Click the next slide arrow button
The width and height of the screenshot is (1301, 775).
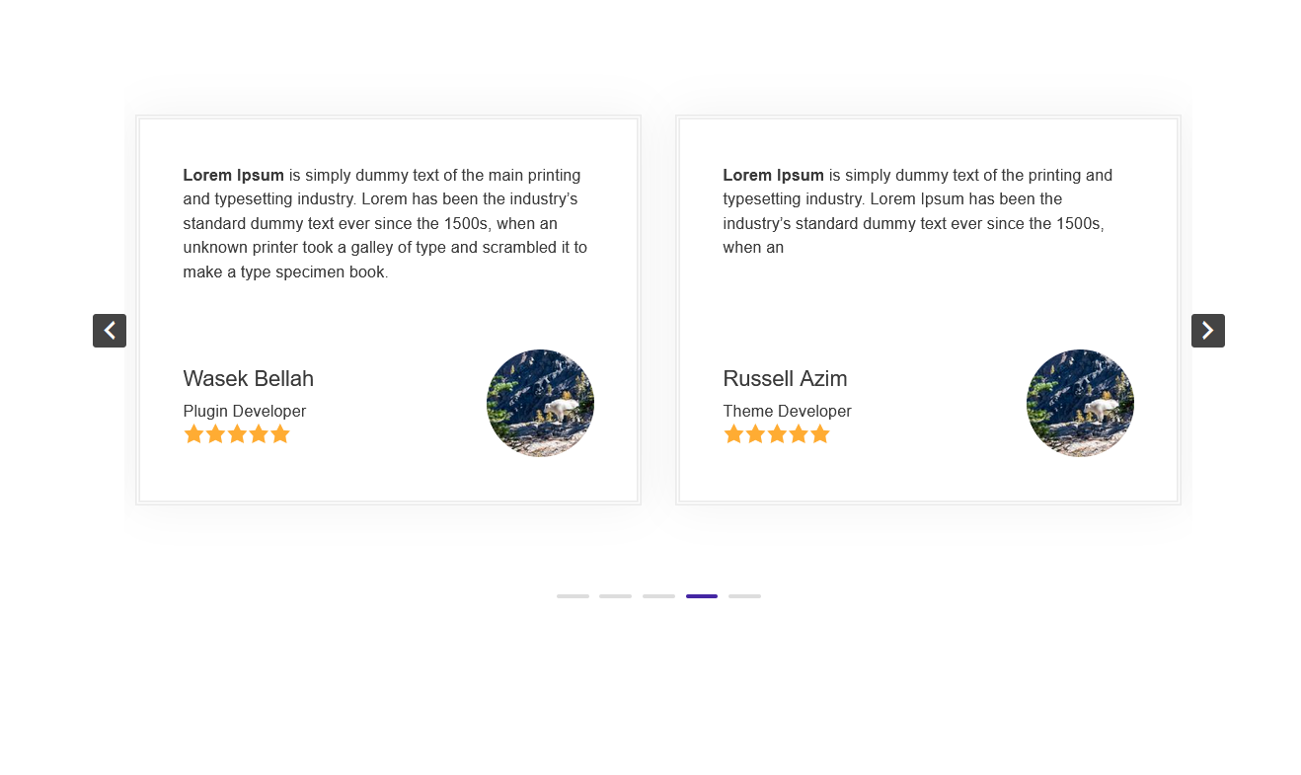tap(1208, 331)
